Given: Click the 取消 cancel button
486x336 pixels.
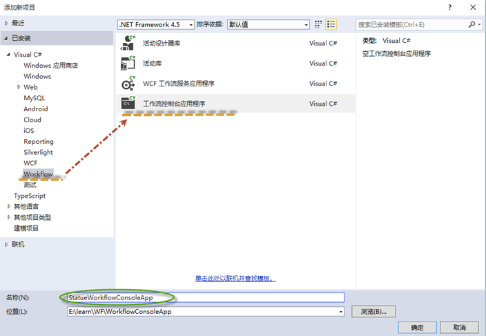Looking at the screenshot, I should [x=459, y=327].
